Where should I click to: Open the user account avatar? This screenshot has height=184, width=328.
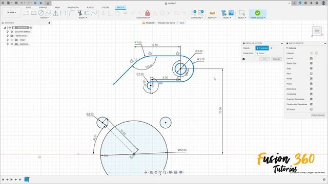(x=324, y=3)
